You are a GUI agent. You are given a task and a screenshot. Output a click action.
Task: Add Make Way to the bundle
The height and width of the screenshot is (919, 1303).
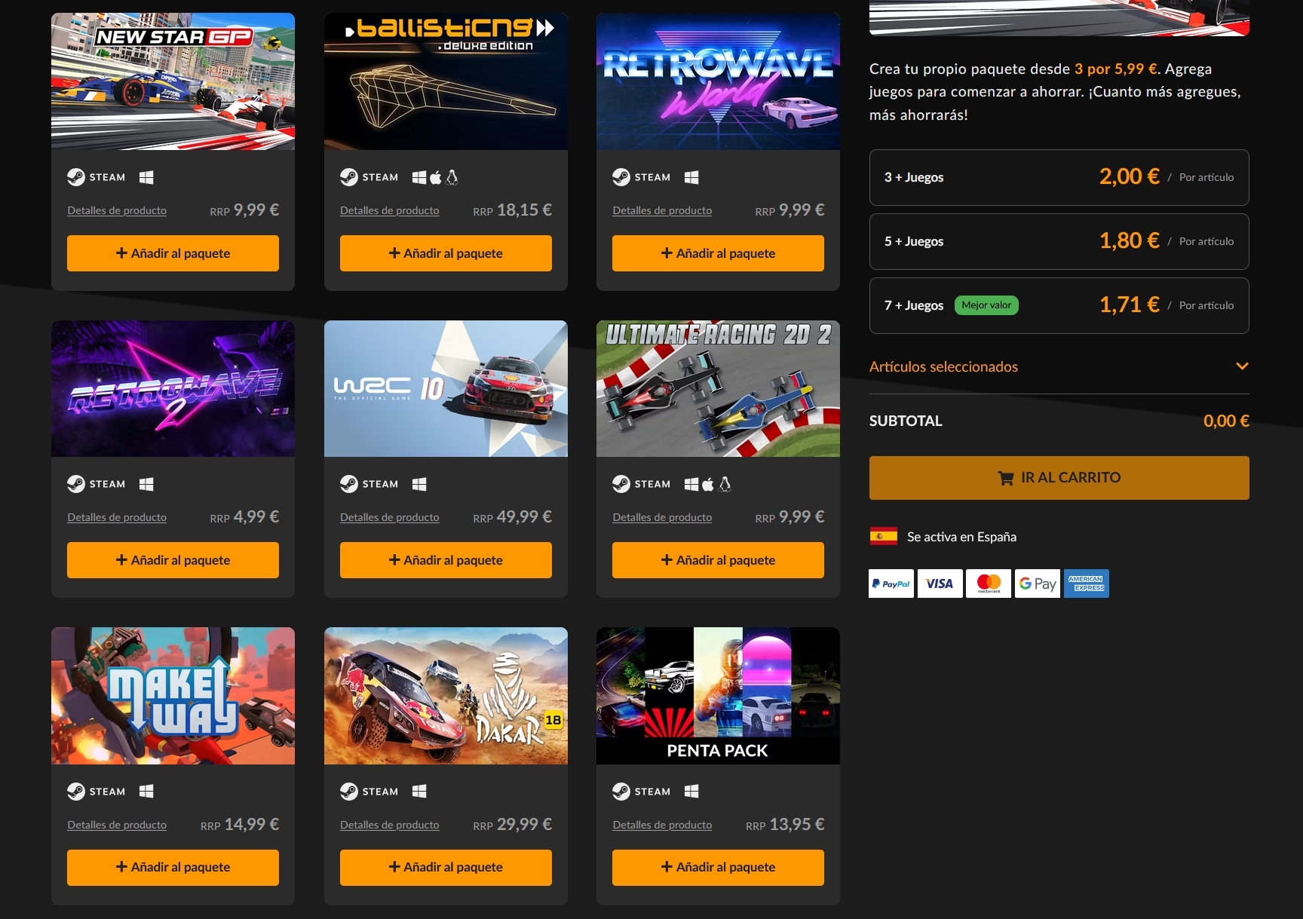(173, 868)
